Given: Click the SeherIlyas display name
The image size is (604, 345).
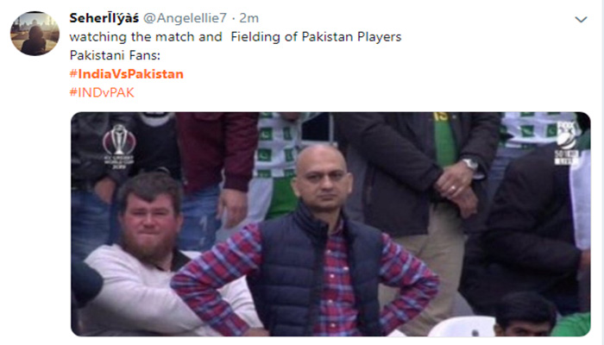Looking at the screenshot, I should (x=104, y=18).
